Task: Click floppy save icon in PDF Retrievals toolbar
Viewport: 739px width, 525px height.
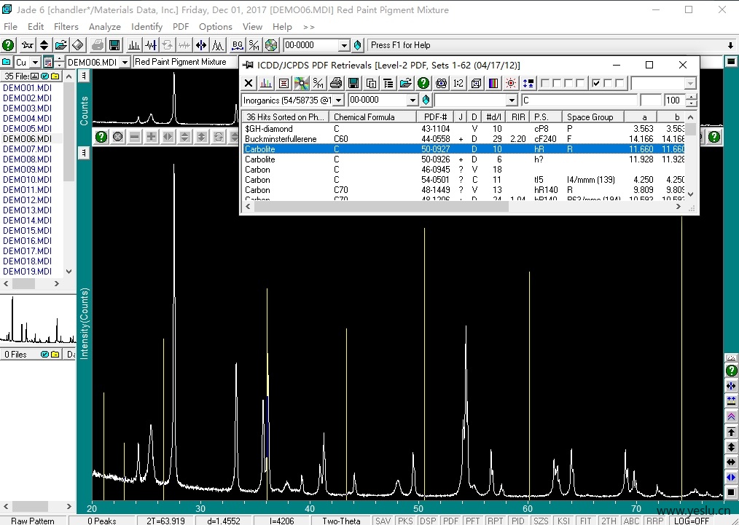Action: click(353, 83)
